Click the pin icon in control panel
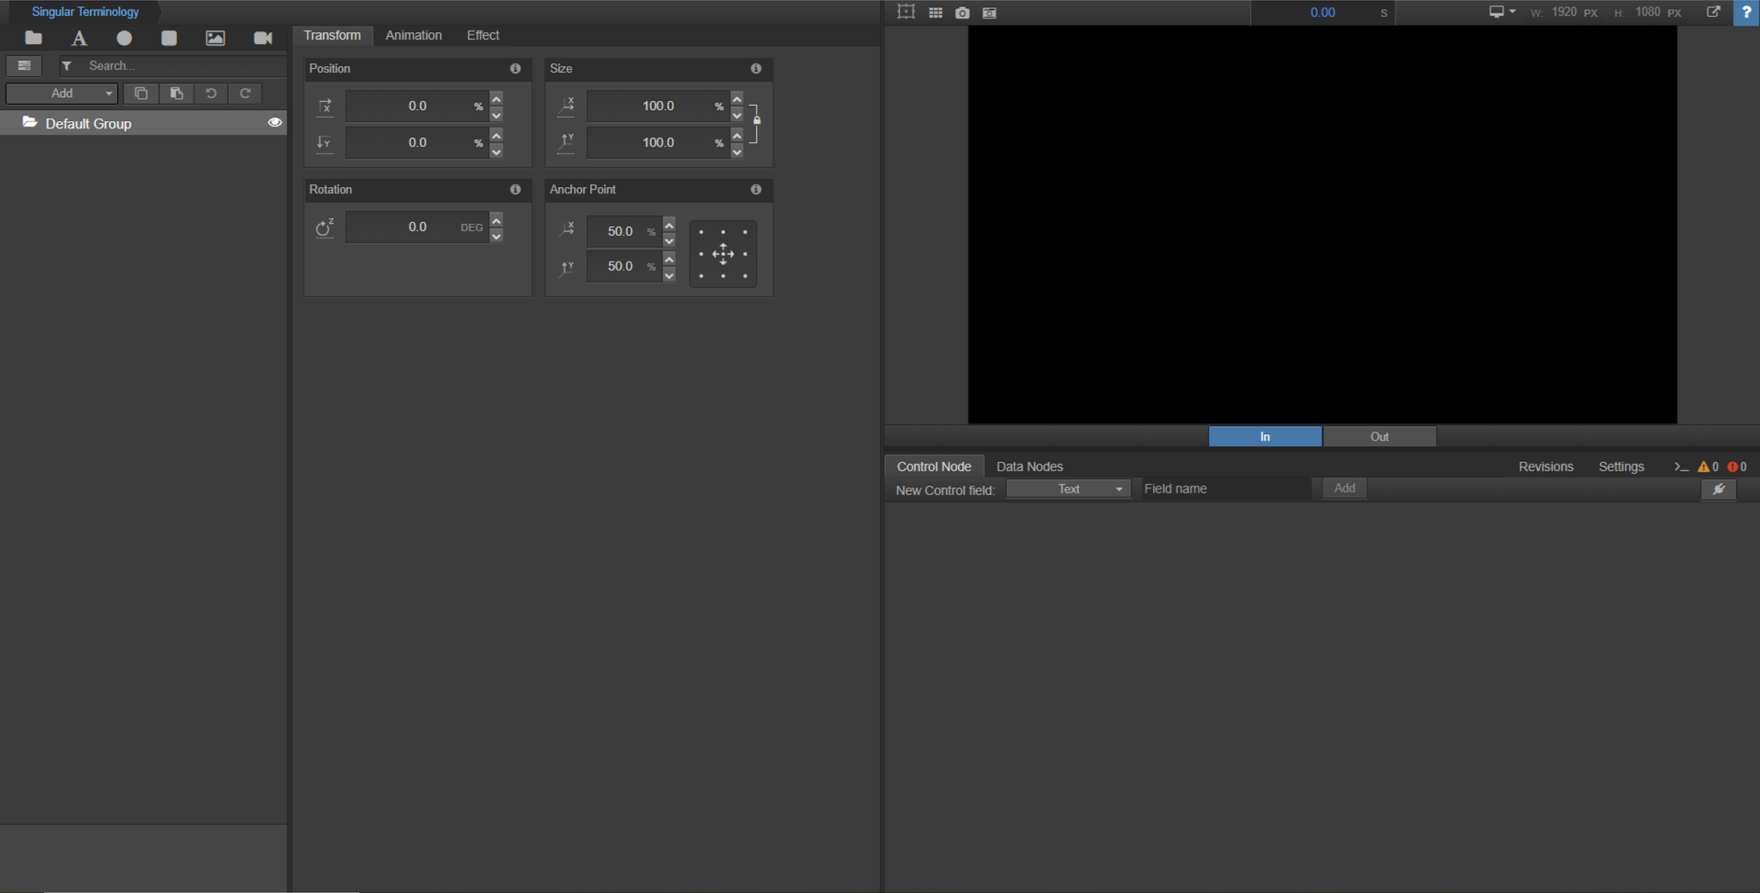The width and height of the screenshot is (1760, 893). tap(1718, 489)
